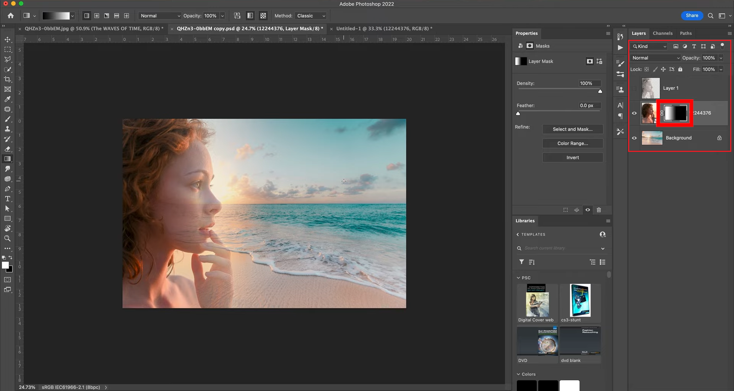
Task: Click the Select and Mask button
Action: point(572,129)
